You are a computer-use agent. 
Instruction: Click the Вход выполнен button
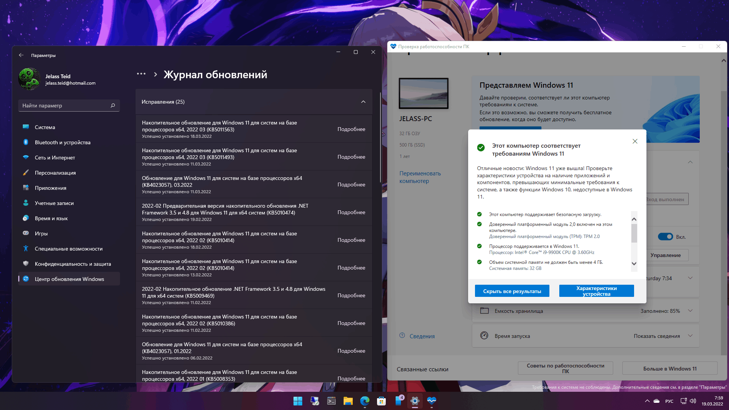click(666, 199)
